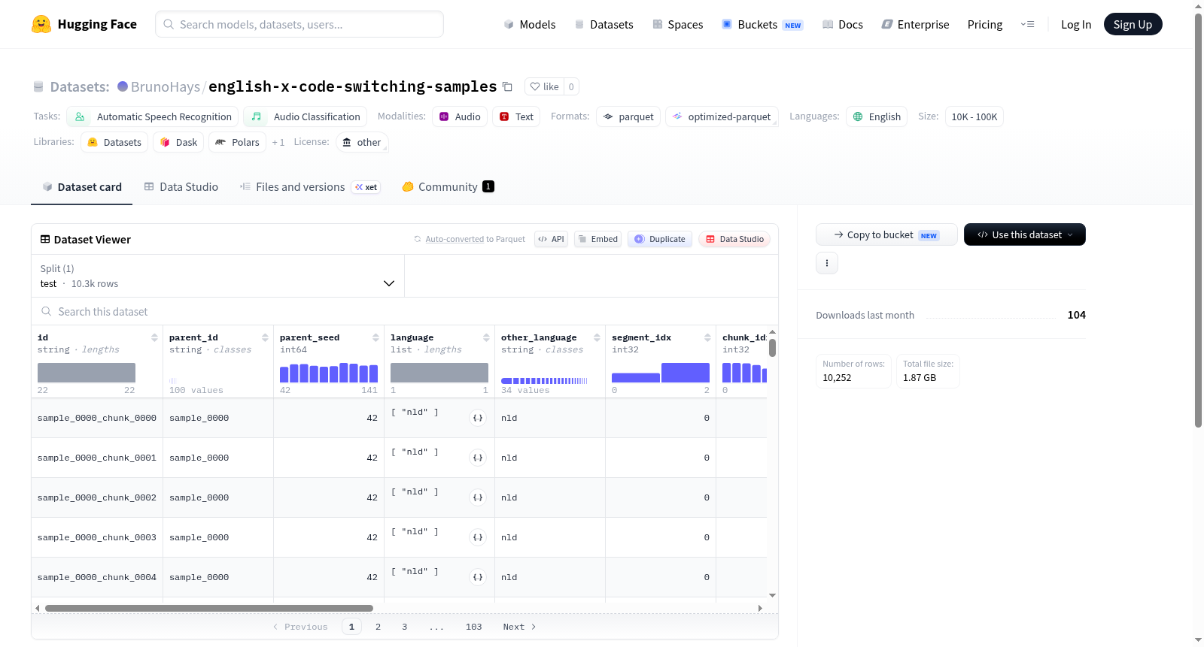
Task: Expand the nld list JSON icon in sample_0000_chunk_0004 row
Action: [478, 577]
